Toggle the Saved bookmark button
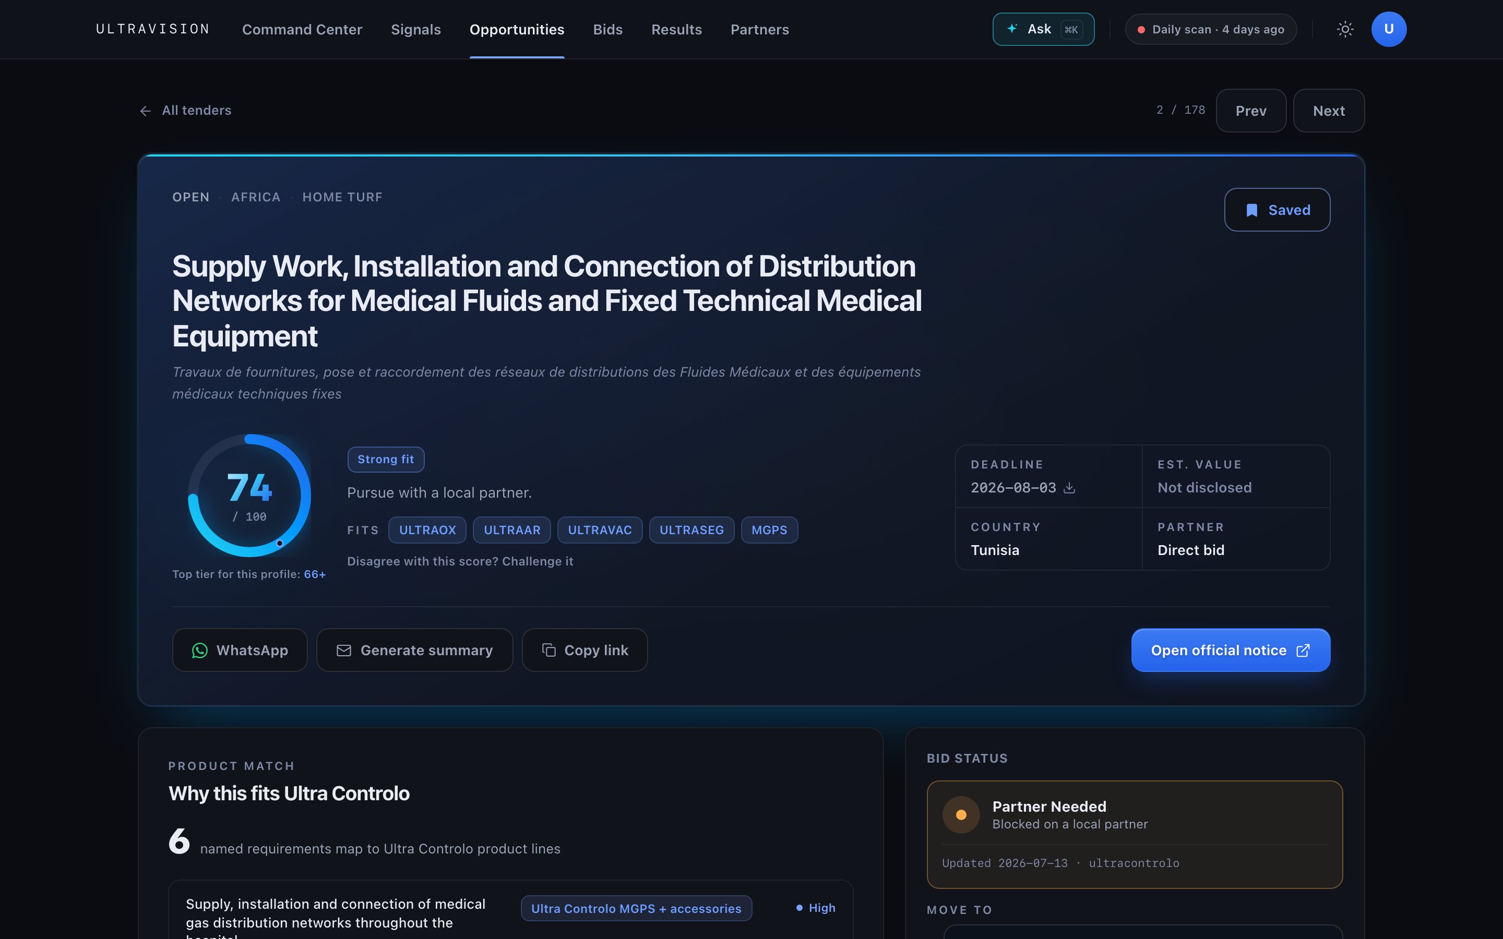Viewport: 1503px width, 939px height. [1277, 210]
